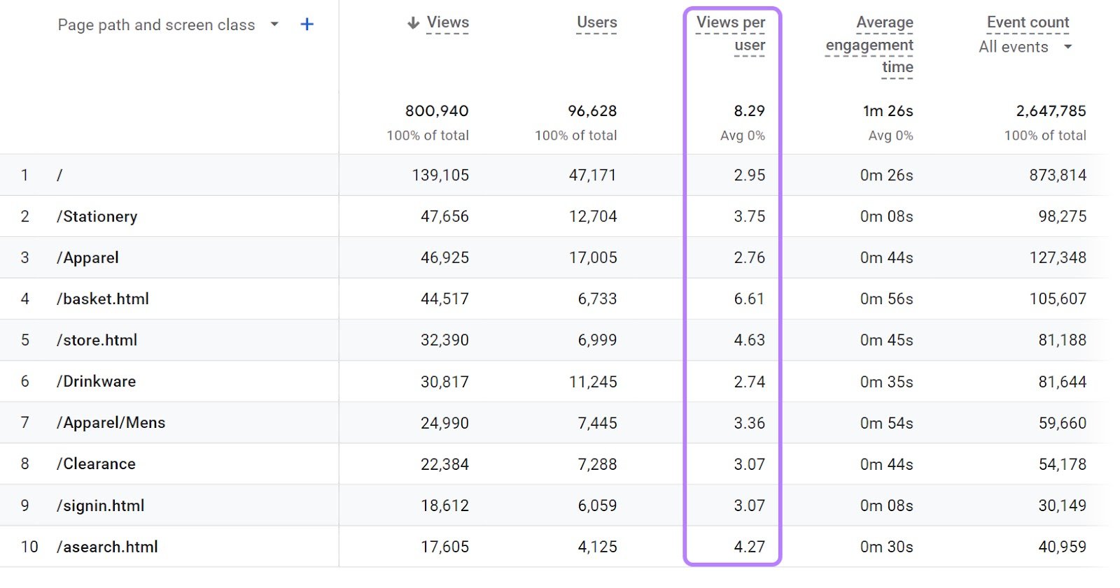Click signin.html views value 18,612
The height and width of the screenshot is (588, 1120).
coord(444,505)
